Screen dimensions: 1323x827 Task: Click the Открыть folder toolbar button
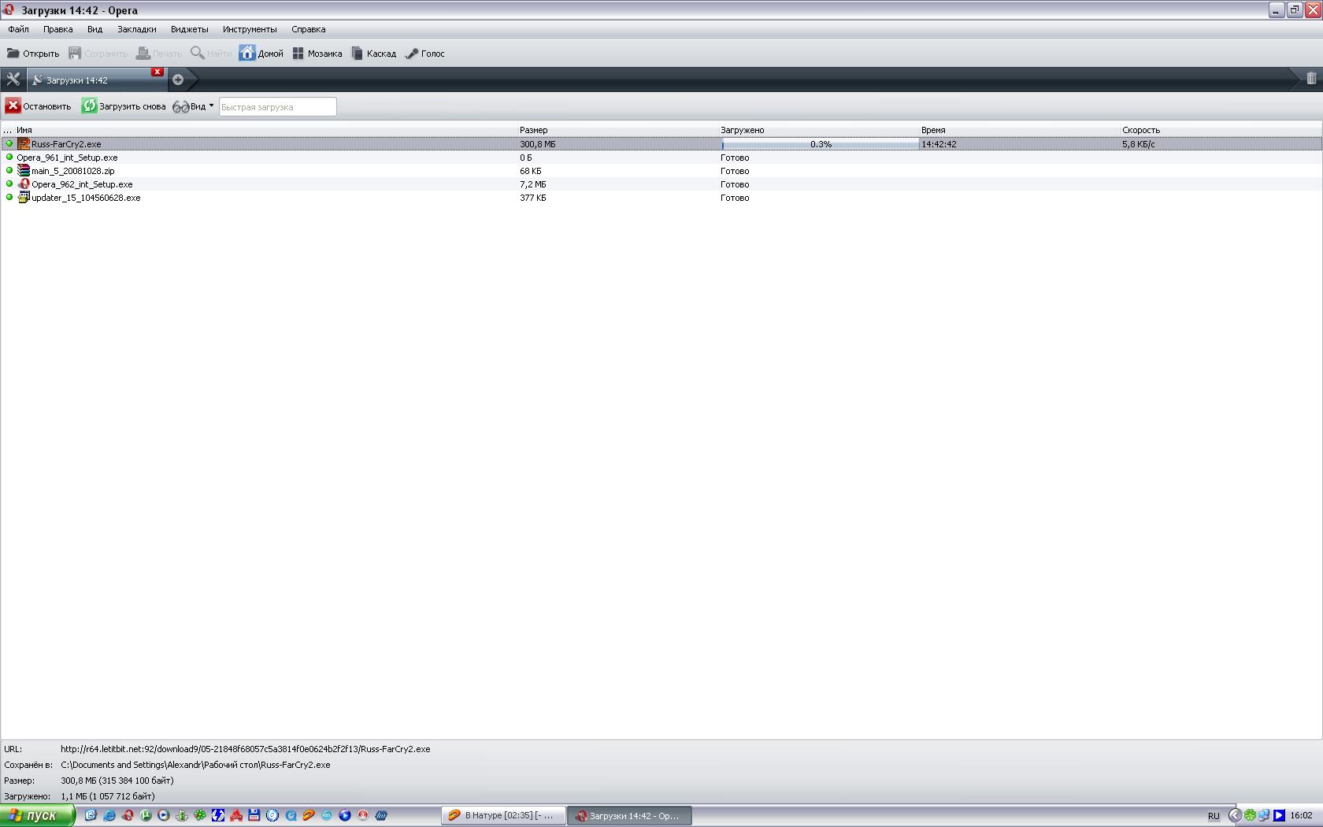(x=33, y=54)
